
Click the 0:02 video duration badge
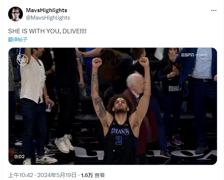click(x=20, y=157)
